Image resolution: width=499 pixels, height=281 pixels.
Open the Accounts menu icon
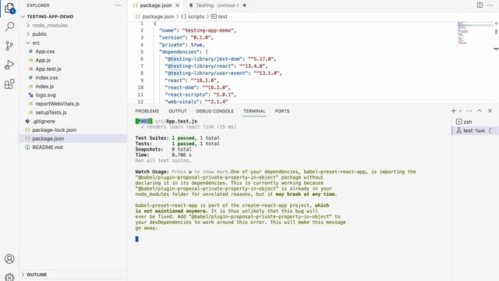tap(9, 258)
